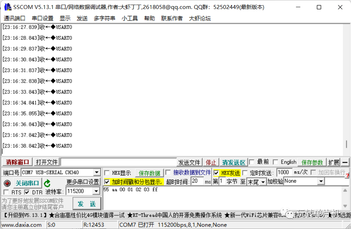Turn off 加时间戳和分包显示
Screen dimensions: 351x229
point(107,181)
